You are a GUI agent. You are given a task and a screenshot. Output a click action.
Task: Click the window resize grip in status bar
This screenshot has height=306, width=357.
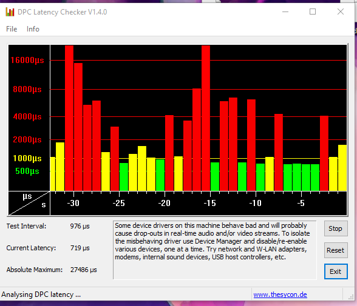351,297
